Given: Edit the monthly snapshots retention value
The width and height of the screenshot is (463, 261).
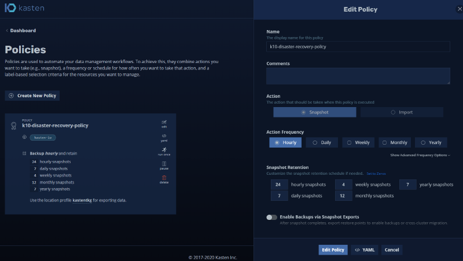Looking at the screenshot, I should pyautogui.click(x=344, y=196).
